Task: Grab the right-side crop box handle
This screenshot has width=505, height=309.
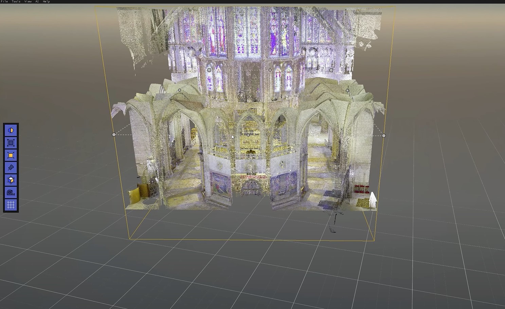Action: tap(384, 136)
